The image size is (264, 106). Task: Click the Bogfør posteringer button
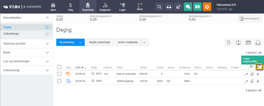point(100,42)
